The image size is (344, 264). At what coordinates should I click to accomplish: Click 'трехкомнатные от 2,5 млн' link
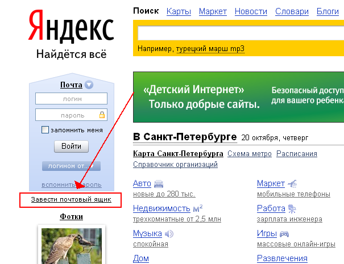coord(177,219)
